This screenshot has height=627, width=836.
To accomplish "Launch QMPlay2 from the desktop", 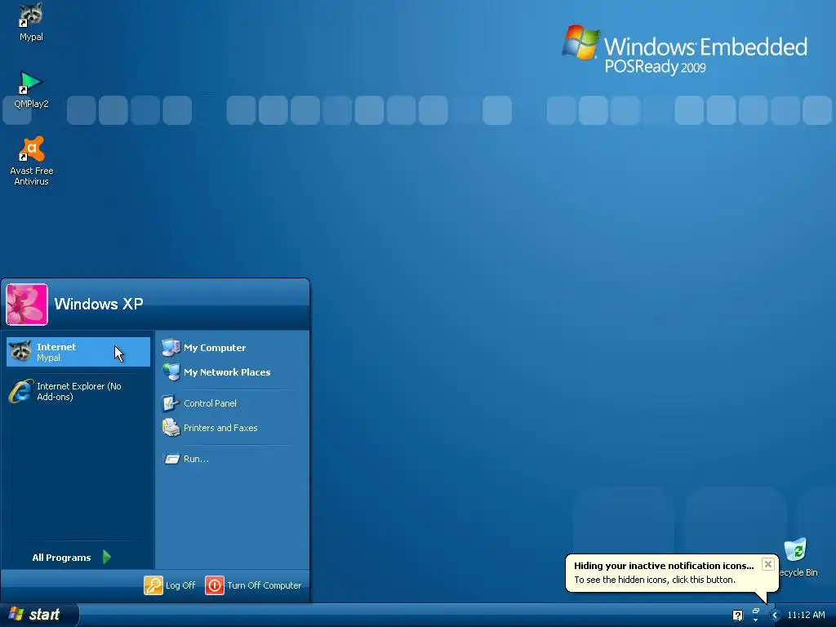I will point(31,90).
